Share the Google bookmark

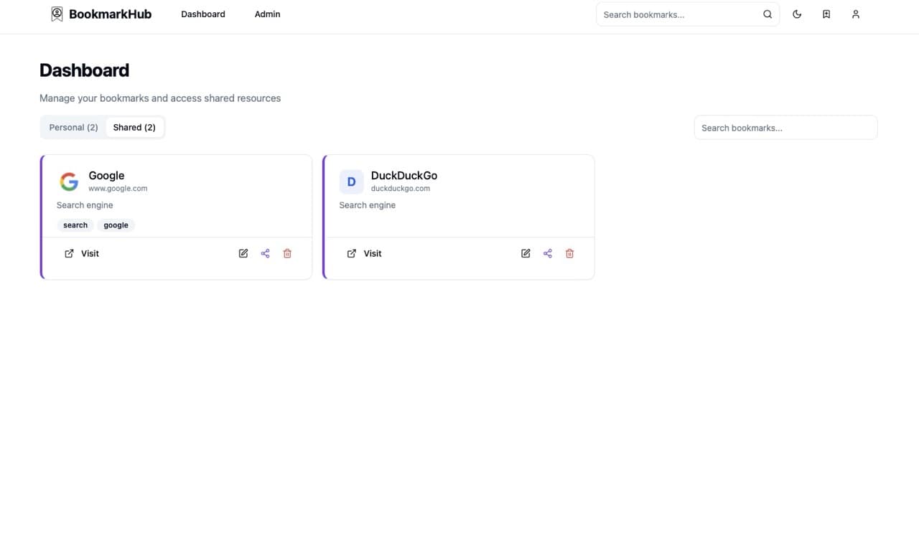[266, 253]
